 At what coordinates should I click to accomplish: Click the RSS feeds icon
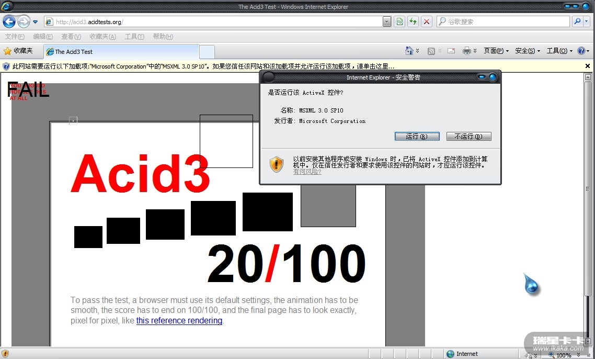click(x=431, y=51)
